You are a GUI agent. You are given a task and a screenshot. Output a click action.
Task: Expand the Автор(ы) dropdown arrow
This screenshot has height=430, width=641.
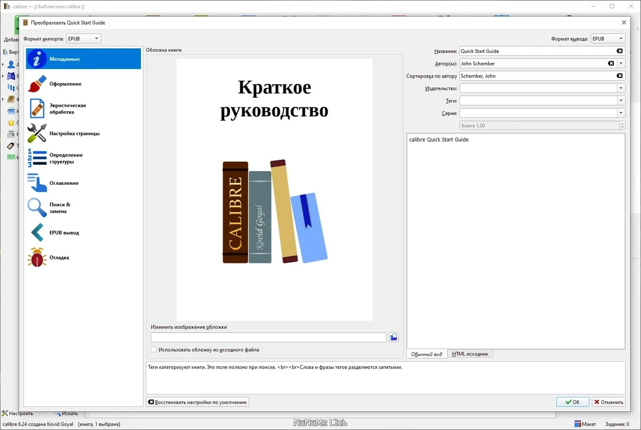pyautogui.click(x=621, y=63)
